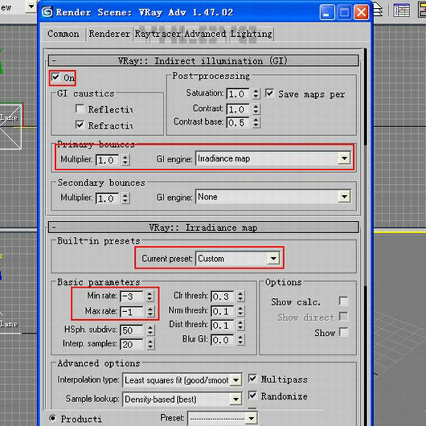Disable Refractive GI caustics checkbox
Viewport: 426px width, 426px height.
(x=80, y=125)
